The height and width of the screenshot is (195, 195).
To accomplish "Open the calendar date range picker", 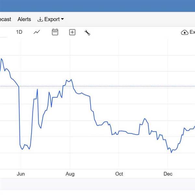I will (55, 32).
